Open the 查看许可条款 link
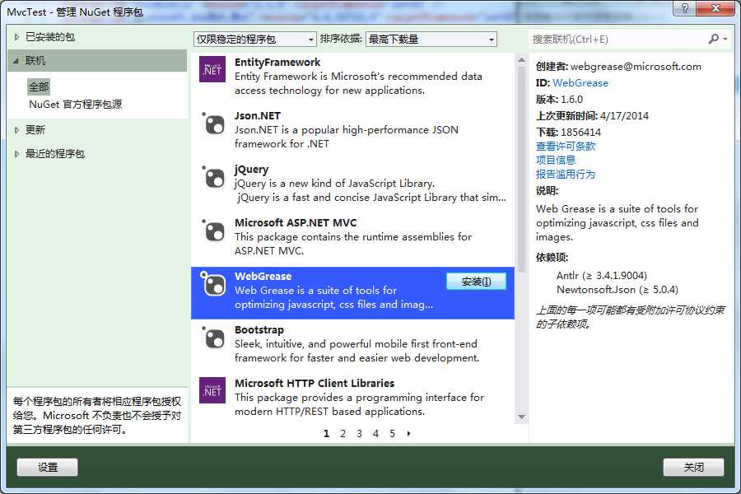 [x=566, y=146]
